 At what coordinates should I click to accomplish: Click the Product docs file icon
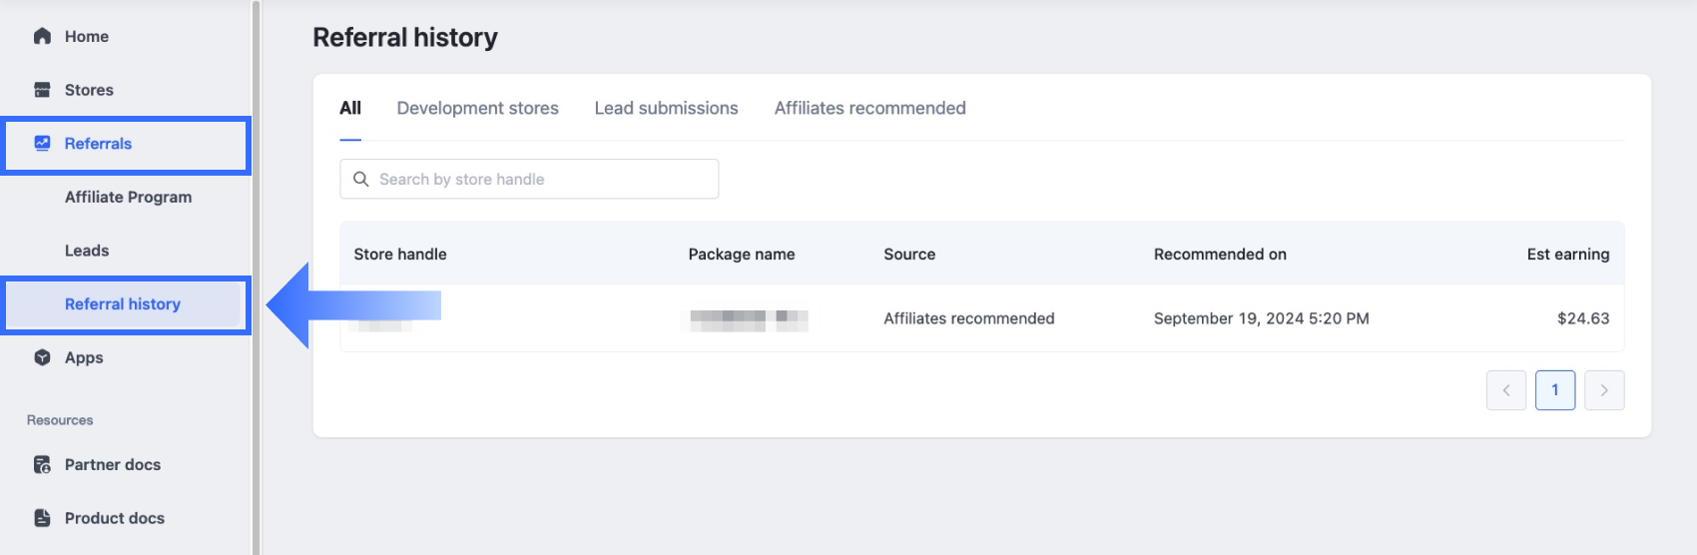click(42, 518)
